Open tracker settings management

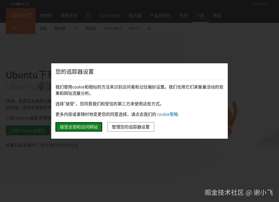(131, 127)
